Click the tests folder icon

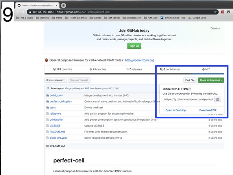[x=48, y=108]
